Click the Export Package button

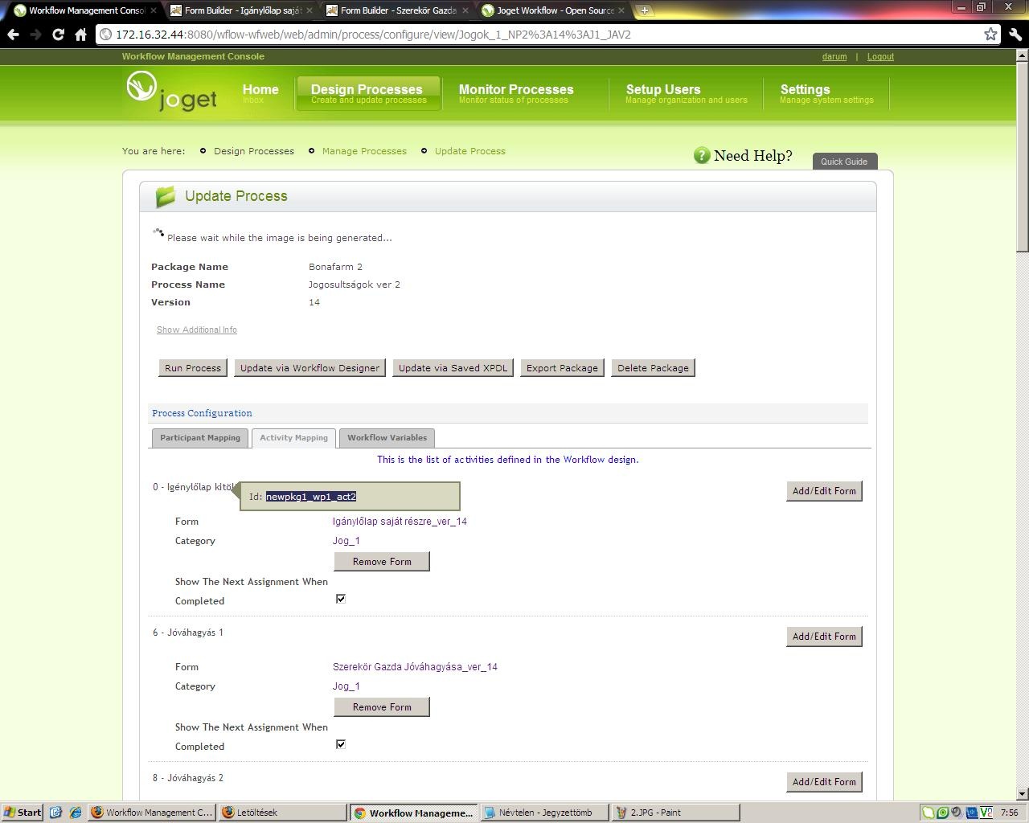click(562, 368)
